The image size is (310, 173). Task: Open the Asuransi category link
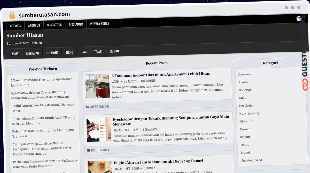coord(245,74)
